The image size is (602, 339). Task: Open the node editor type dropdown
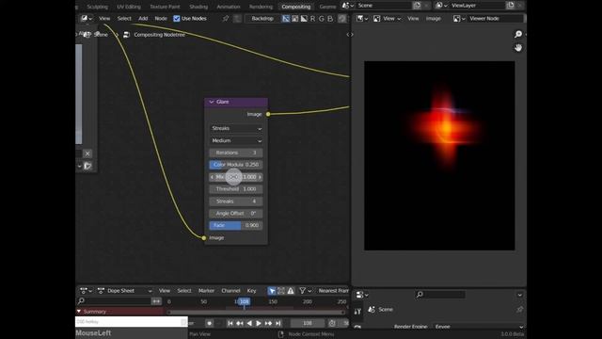87,19
